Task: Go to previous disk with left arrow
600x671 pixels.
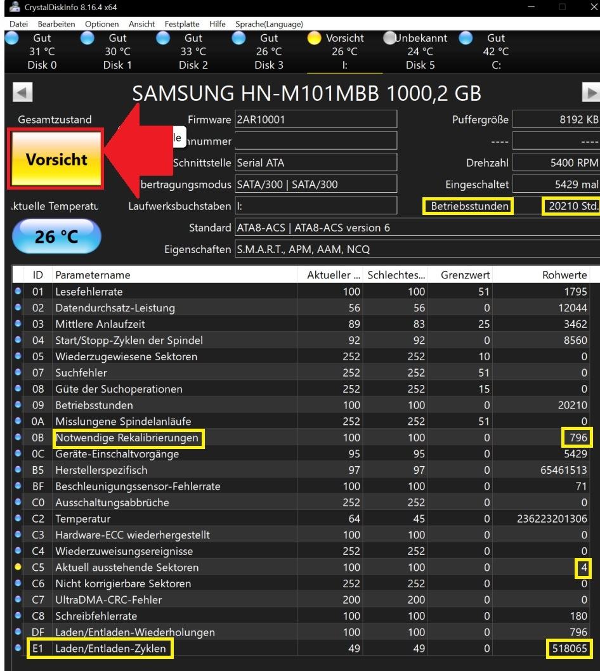Action: (23, 92)
